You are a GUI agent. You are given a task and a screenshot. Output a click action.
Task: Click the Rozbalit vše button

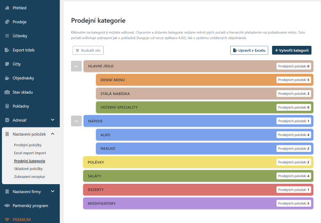point(88,51)
